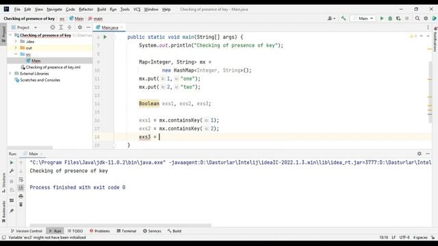Click the Project panel horizontal scrollbar

(30, 148)
